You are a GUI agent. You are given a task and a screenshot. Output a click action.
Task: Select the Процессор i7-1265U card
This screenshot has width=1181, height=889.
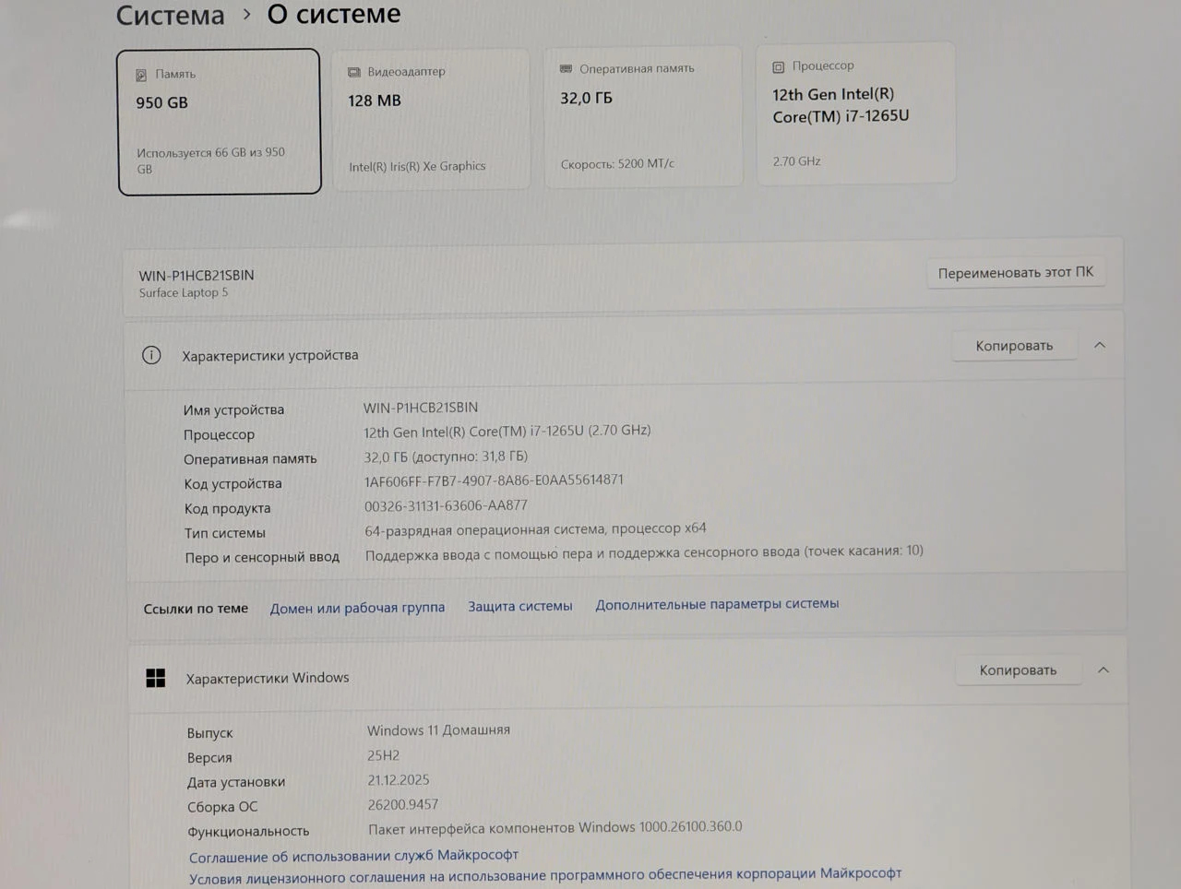(855, 113)
